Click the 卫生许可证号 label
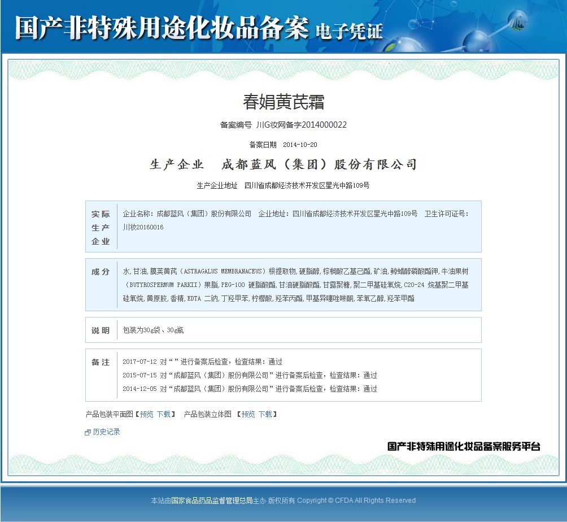Screen dimensions: 567x522 tap(447, 214)
